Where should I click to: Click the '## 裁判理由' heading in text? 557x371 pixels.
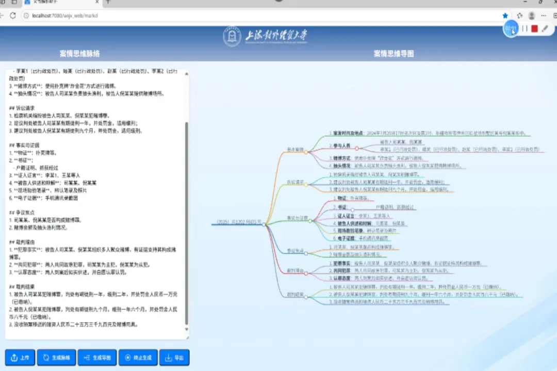tap(22, 242)
